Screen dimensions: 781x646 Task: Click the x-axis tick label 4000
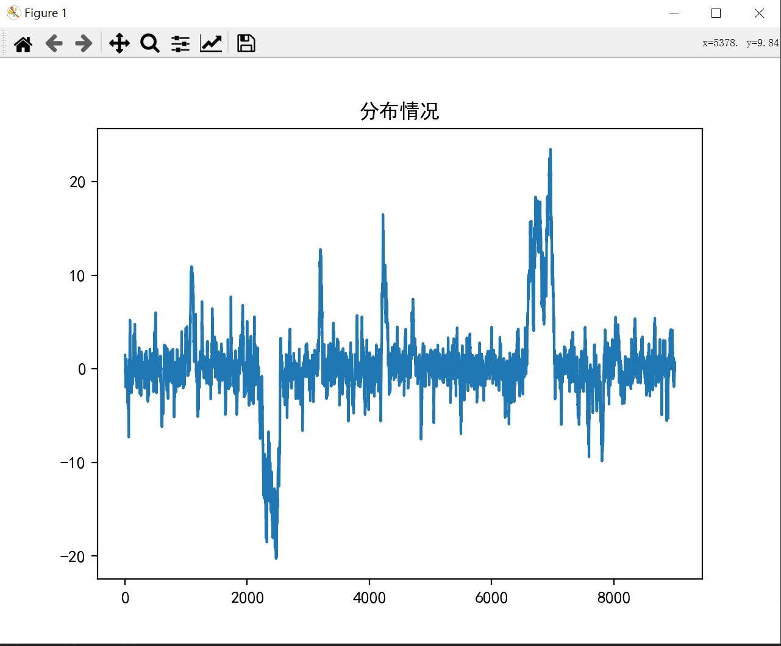pos(369,598)
